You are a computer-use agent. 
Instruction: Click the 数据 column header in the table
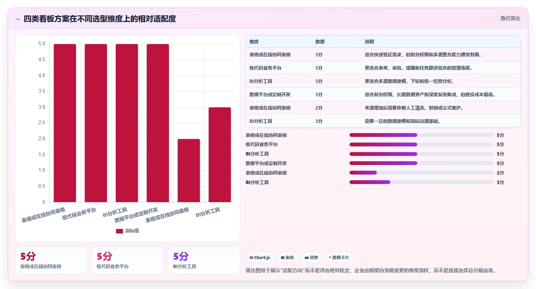pos(320,42)
